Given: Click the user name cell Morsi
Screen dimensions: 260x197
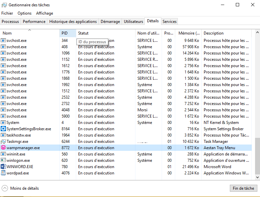Looking at the screenshot, I should pos(142,110).
